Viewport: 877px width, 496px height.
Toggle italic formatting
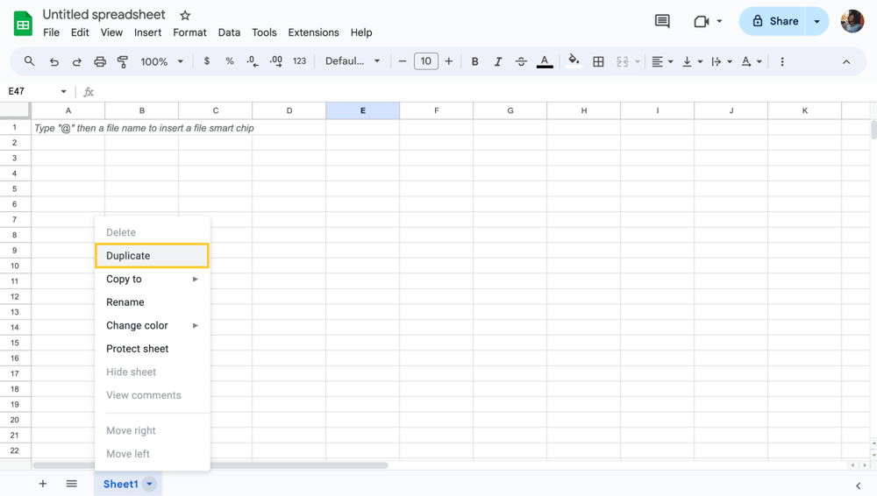[498, 61]
